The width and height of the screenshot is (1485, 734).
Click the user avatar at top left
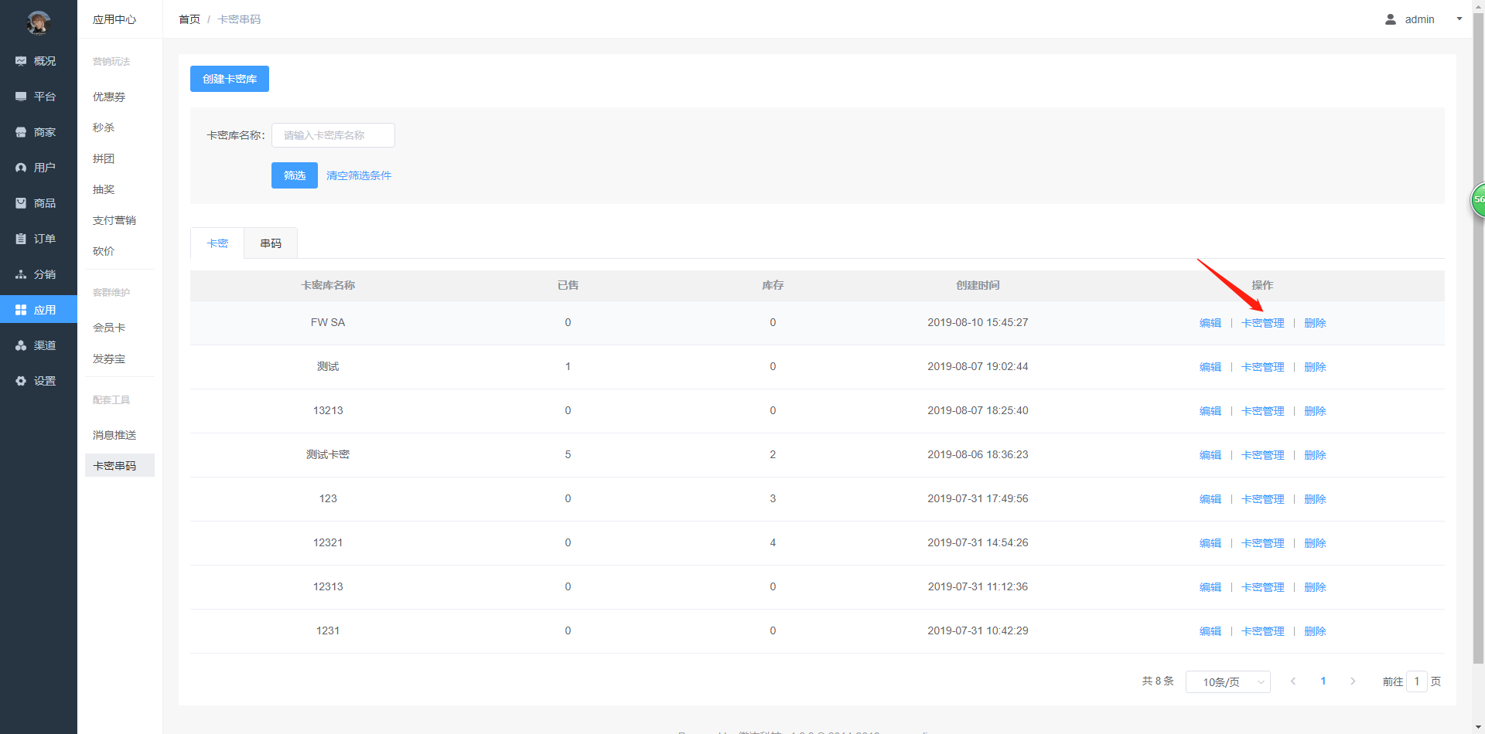click(x=38, y=23)
